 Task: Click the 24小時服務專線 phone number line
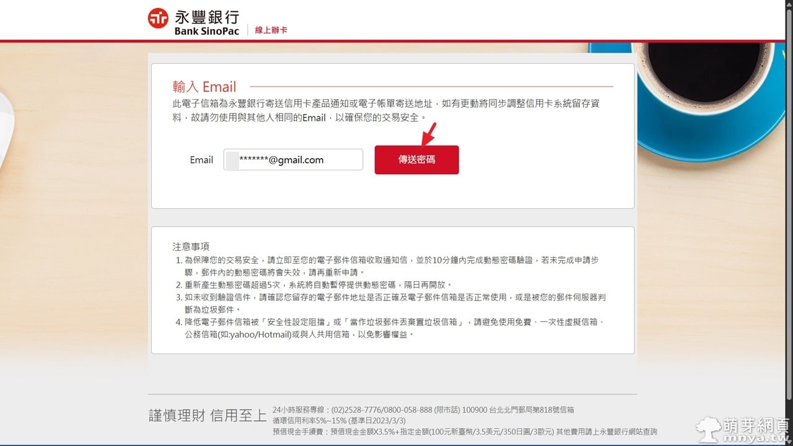pyautogui.click(x=423, y=410)
